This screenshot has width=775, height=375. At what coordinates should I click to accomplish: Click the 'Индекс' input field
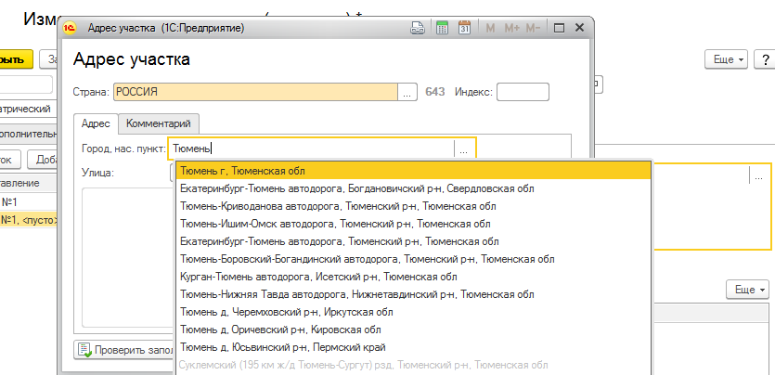click(x=523, y=92)
